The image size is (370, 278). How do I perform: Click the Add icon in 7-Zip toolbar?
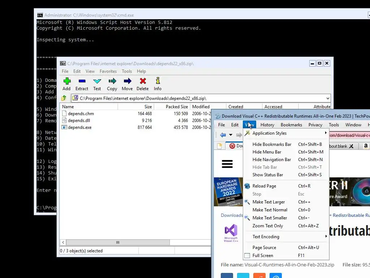67,81
